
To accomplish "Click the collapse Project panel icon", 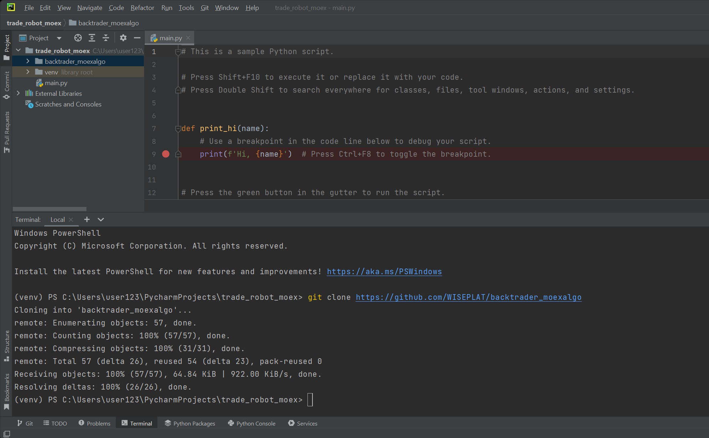I will pyautogui.click(x=137, y=38).
